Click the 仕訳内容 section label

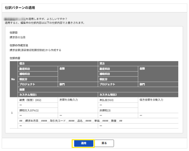point(15,58)
